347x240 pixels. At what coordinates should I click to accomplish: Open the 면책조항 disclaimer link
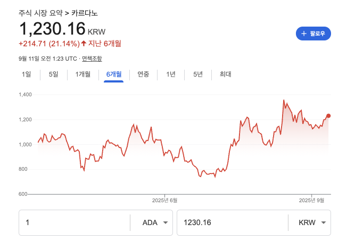coord(92,58)
